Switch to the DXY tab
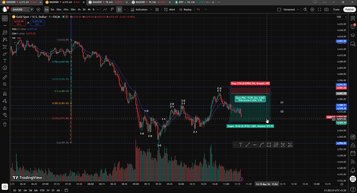 [194, 2]
